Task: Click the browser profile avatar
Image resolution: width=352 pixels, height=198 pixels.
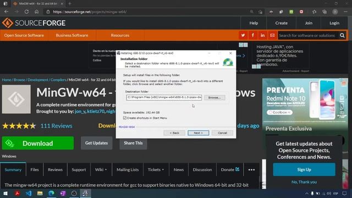Action: pos(335,12)
